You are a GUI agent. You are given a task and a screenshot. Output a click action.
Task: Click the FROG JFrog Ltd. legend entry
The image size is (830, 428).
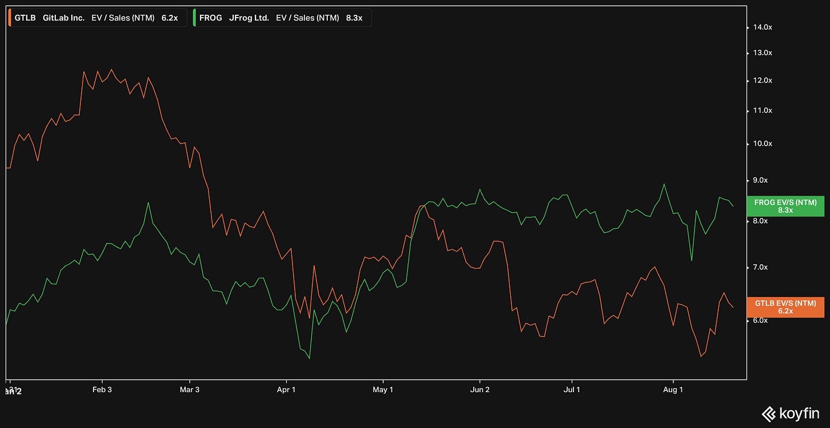coord(282,18)
